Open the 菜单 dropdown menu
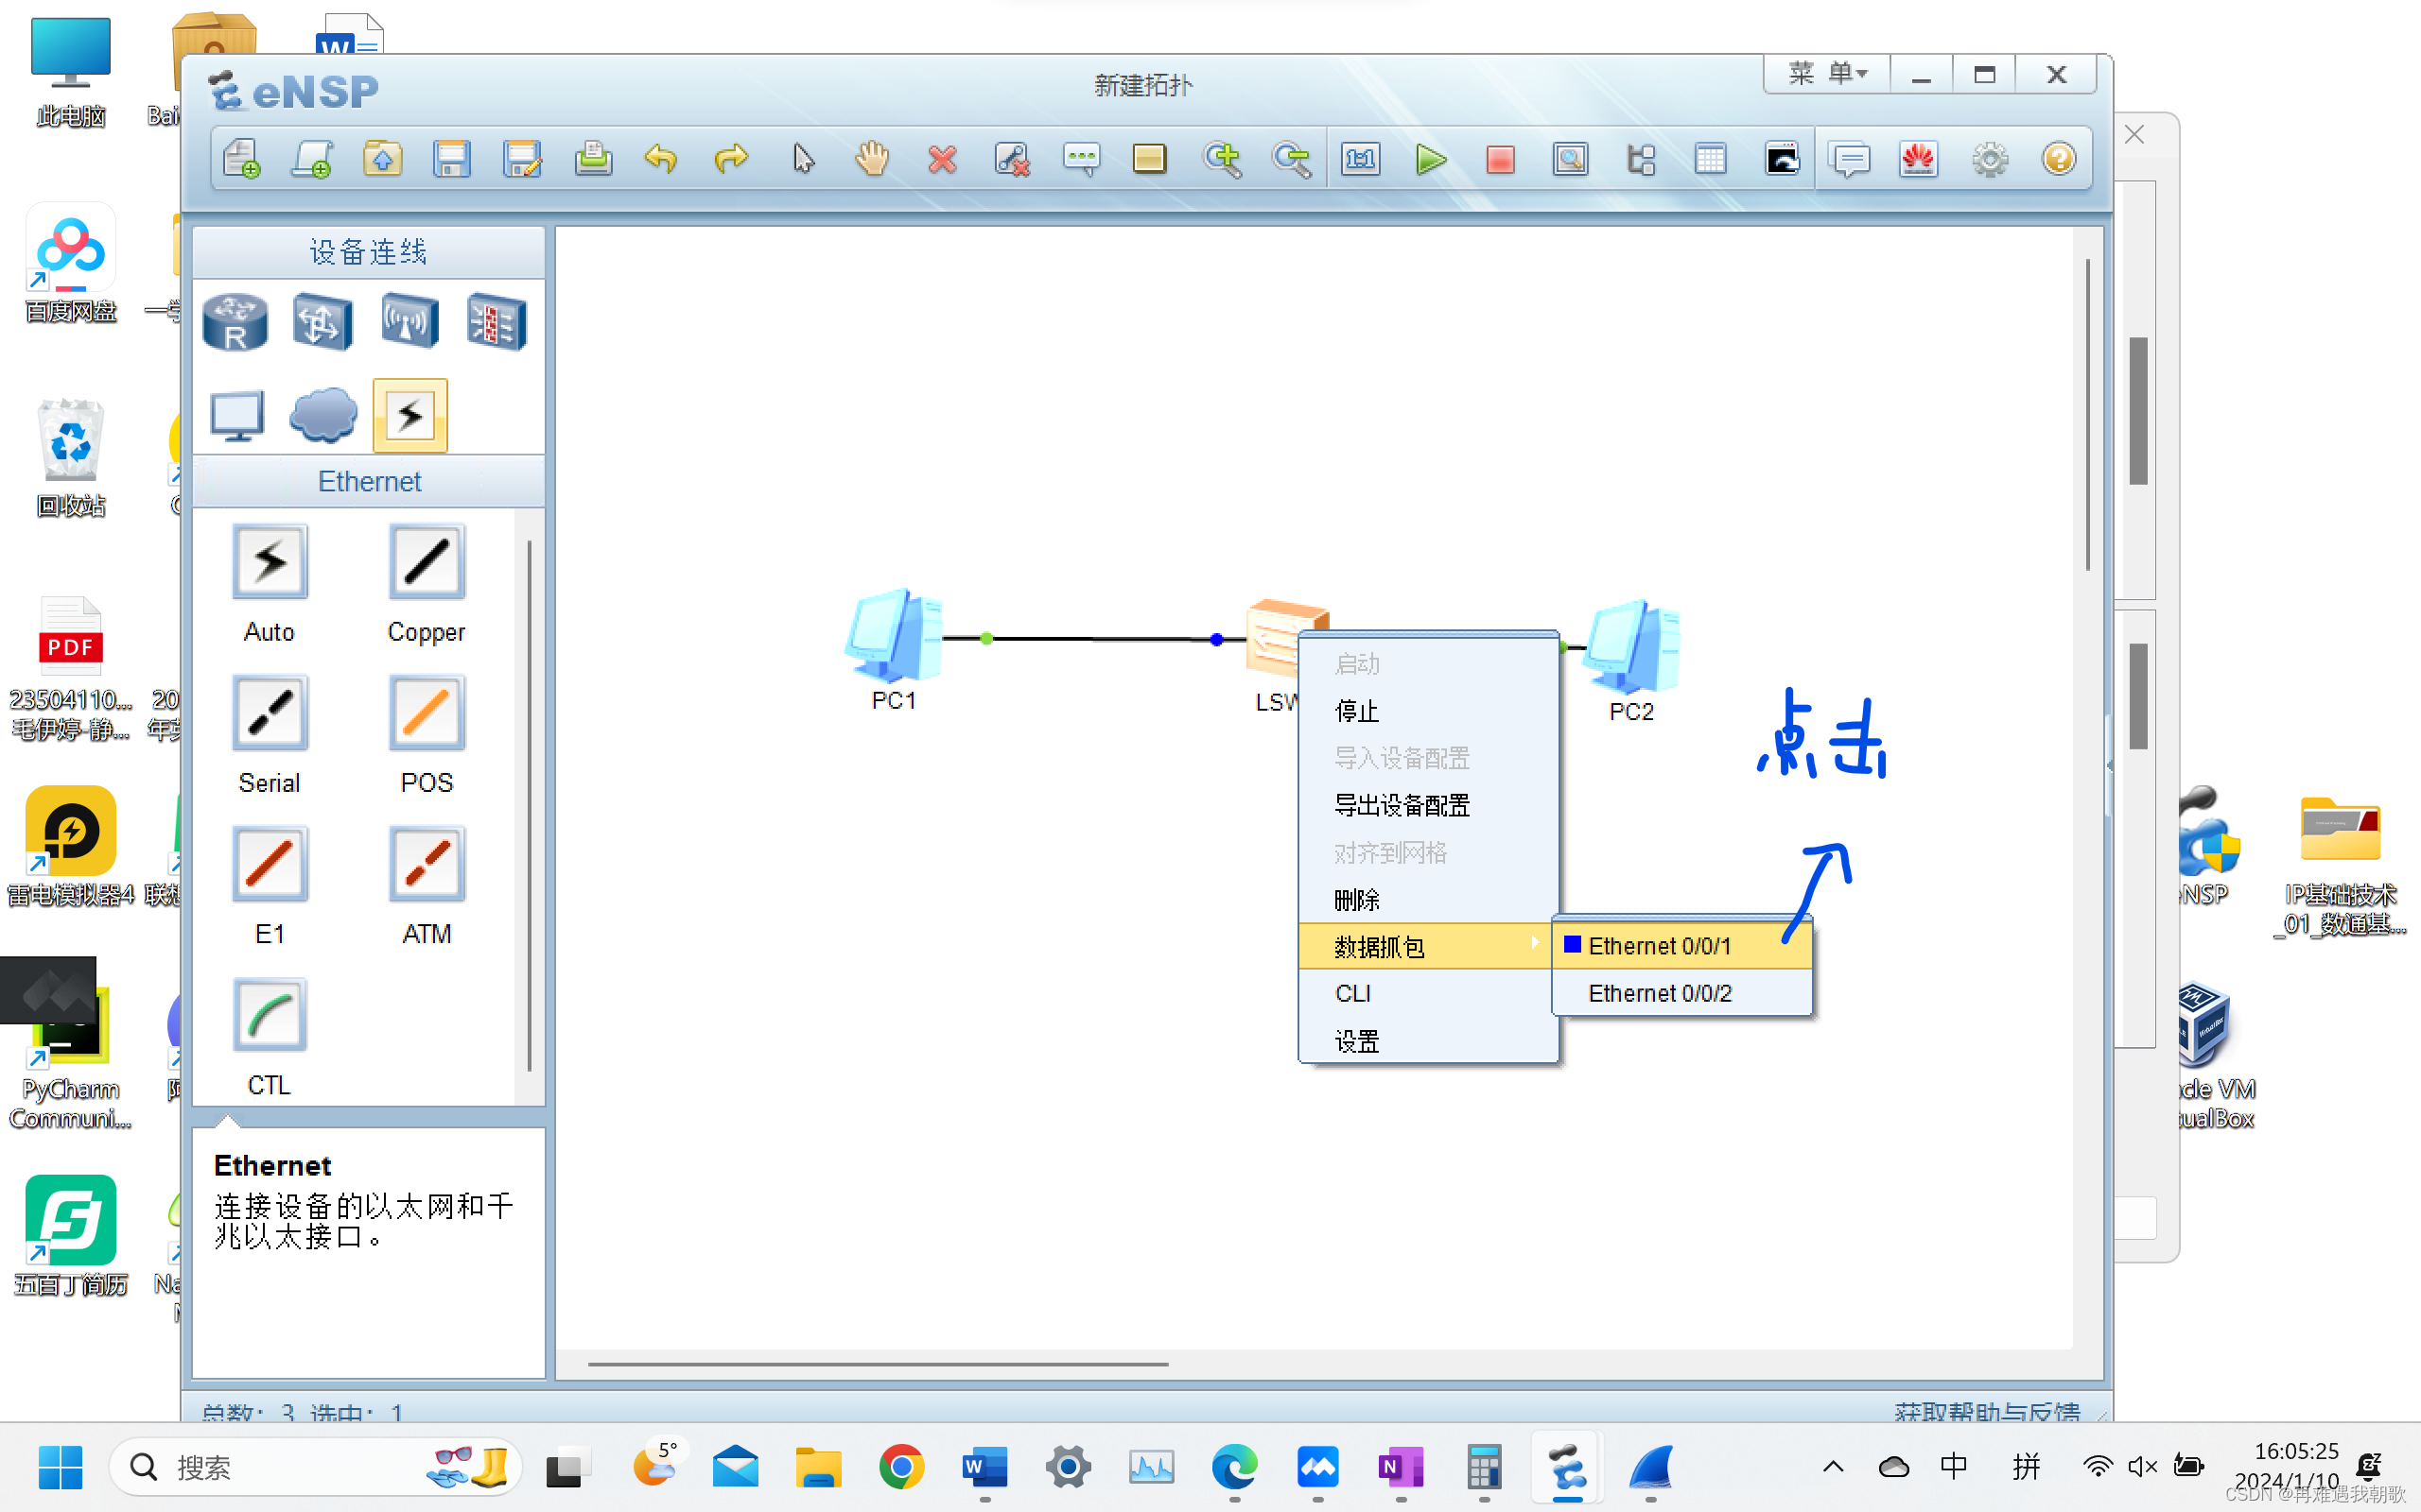Screen dimensions: 2421x1512 (x=1827, y=74)
